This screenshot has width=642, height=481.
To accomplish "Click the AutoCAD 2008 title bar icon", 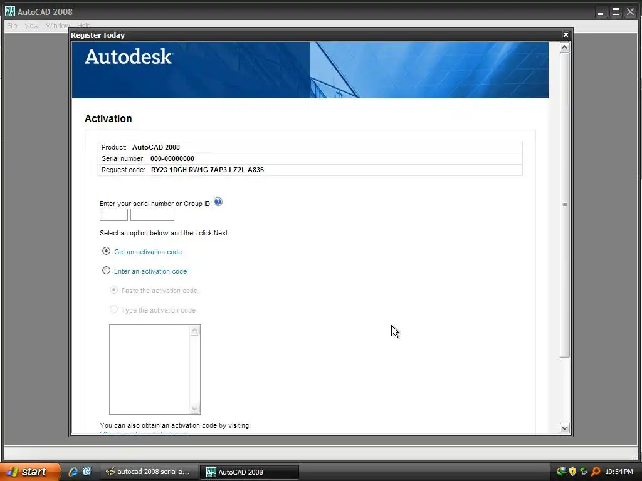I will [x=10, y=11].
